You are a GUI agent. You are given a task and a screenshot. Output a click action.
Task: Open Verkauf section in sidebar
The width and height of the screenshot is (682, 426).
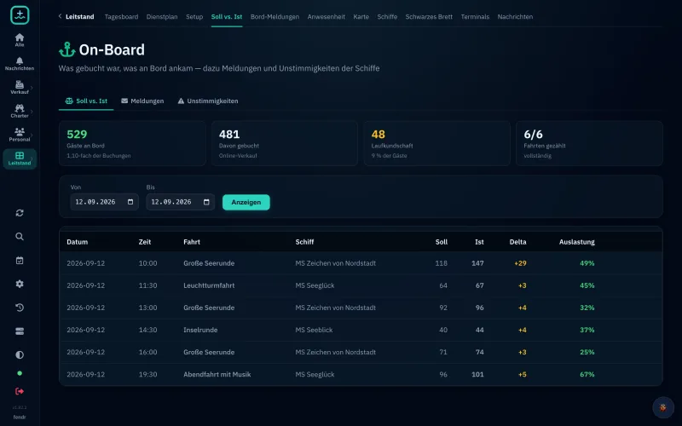(x=20, y=87)
